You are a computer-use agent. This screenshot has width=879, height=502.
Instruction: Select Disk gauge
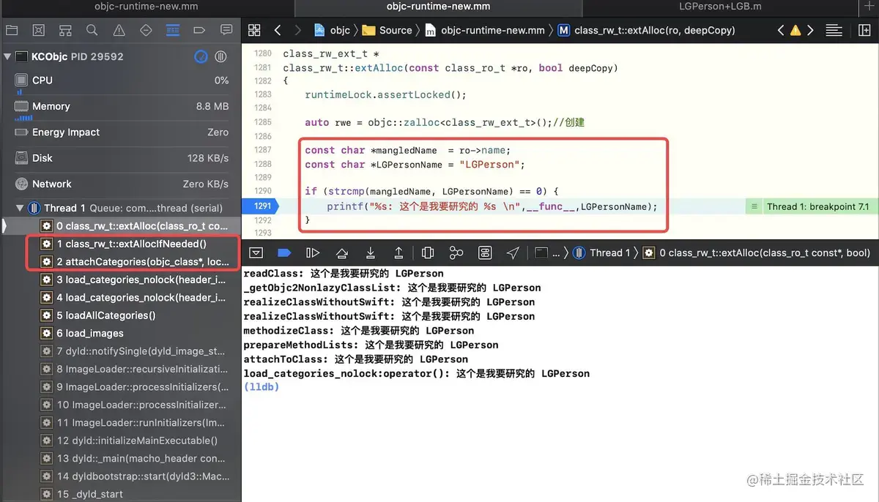[x=121, y=158]
